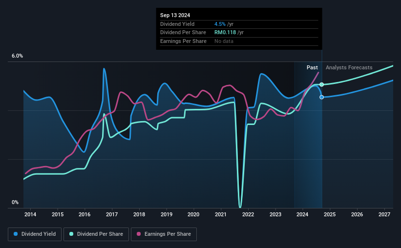Toggle the Earnings Per Share legend button

[x=164, y=234]
